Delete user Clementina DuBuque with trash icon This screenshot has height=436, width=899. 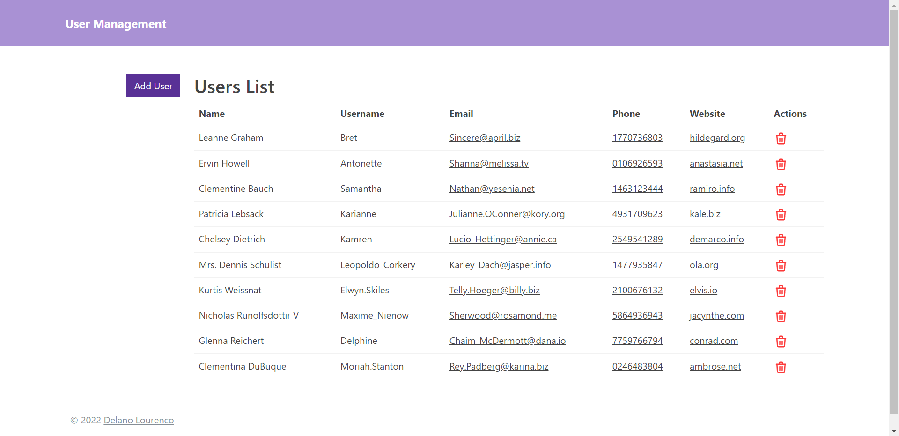click(781, 367)
